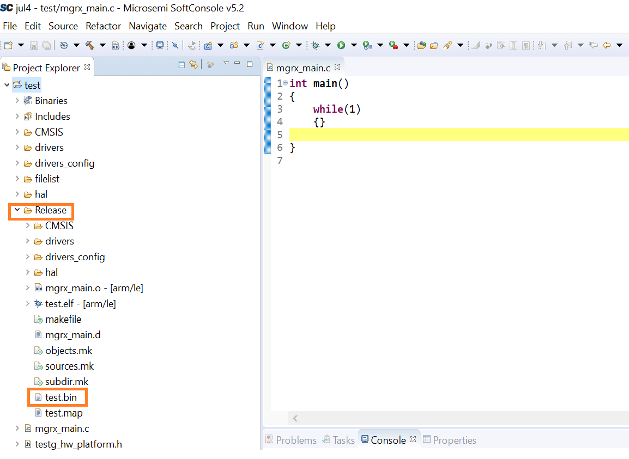
Task: Close the mgrx_main.c editor tab
Action: [x=337, y=68]
